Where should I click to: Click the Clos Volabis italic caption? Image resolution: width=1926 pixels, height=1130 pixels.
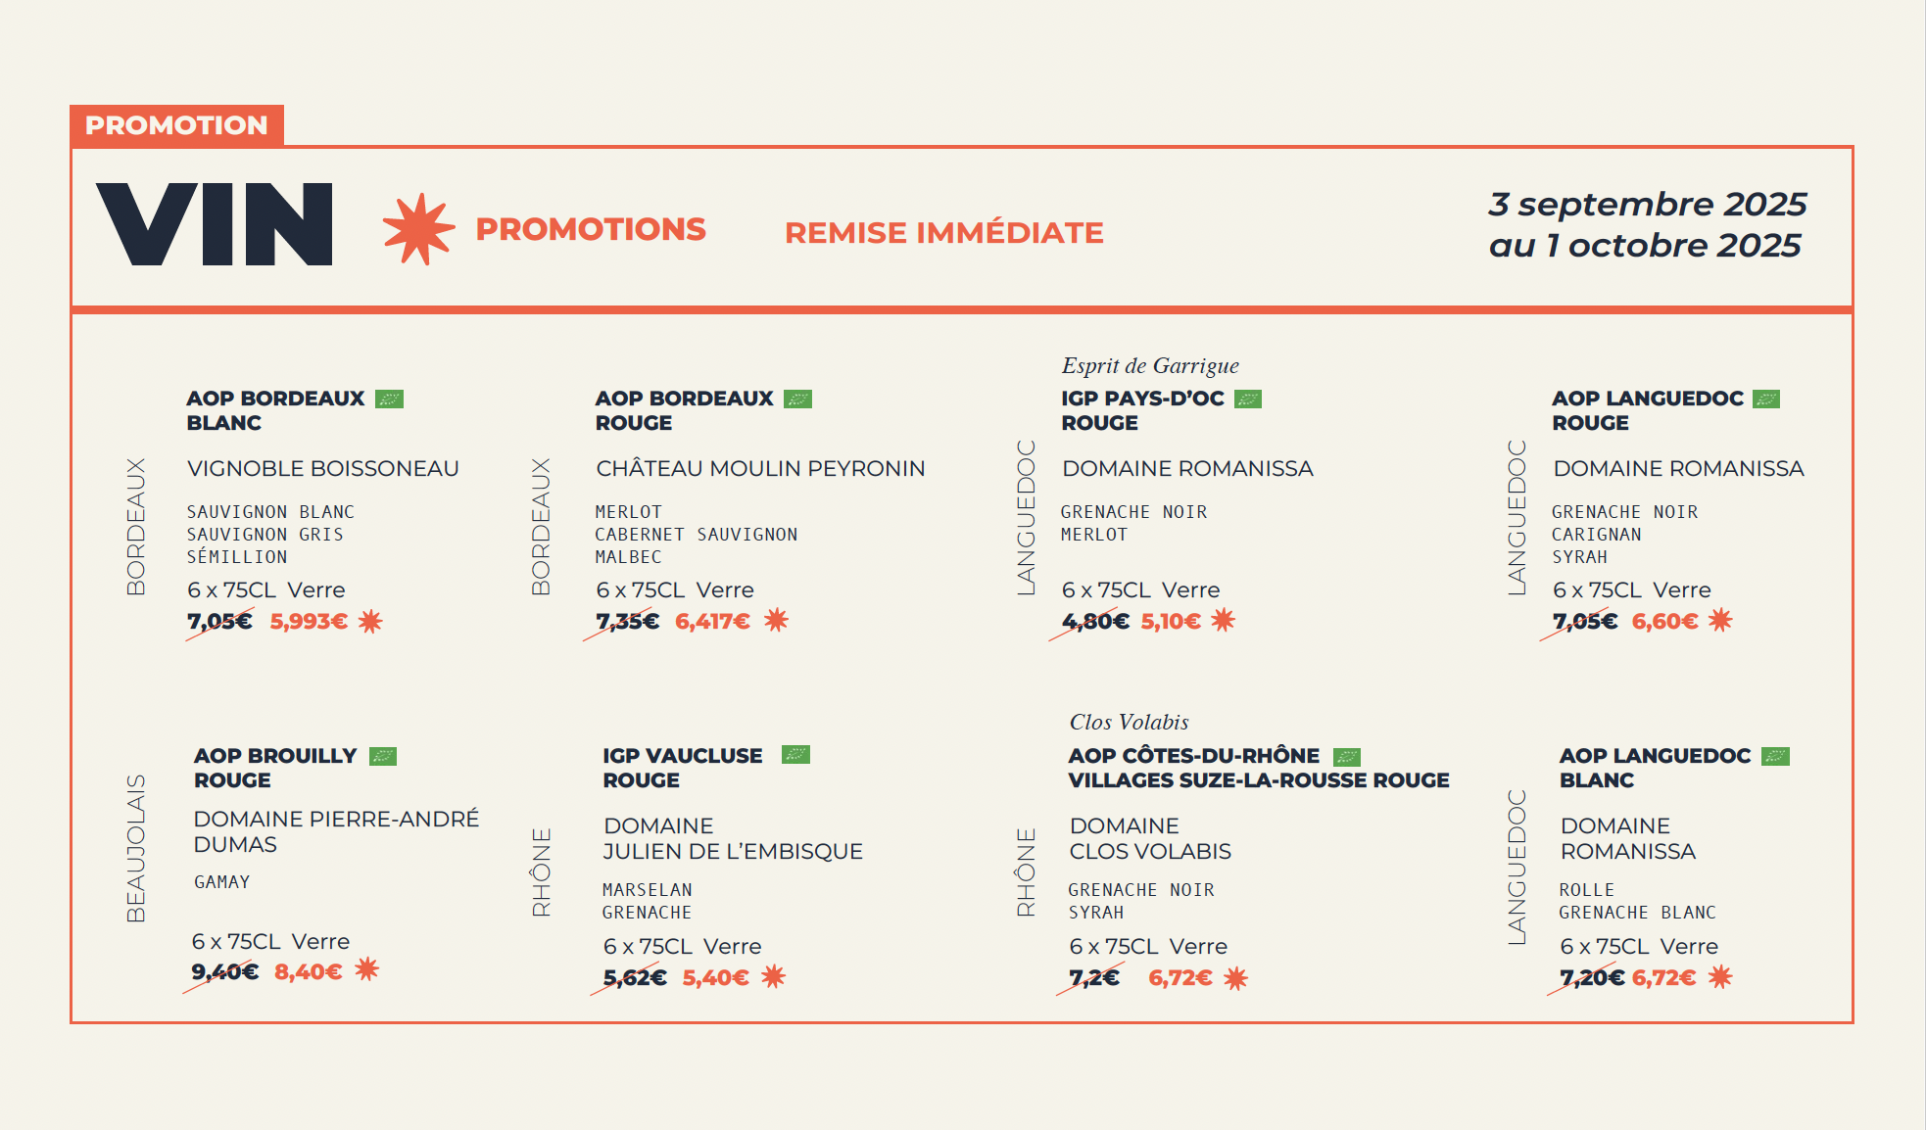click(1129, 723)
